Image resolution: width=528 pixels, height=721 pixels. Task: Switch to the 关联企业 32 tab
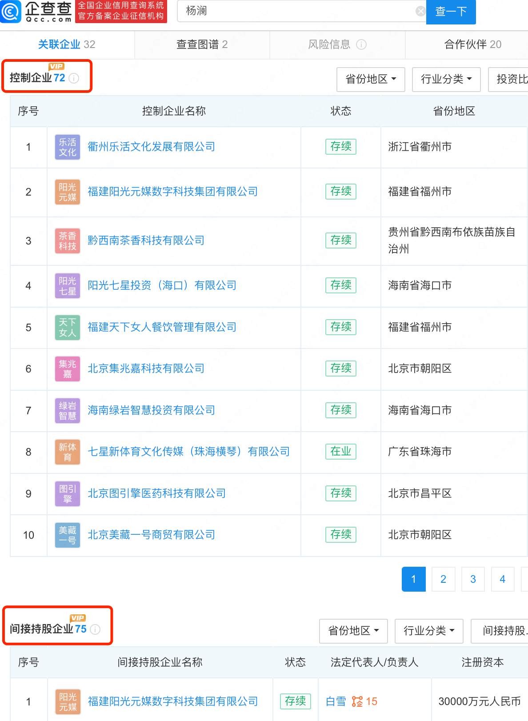pos(67,44)
